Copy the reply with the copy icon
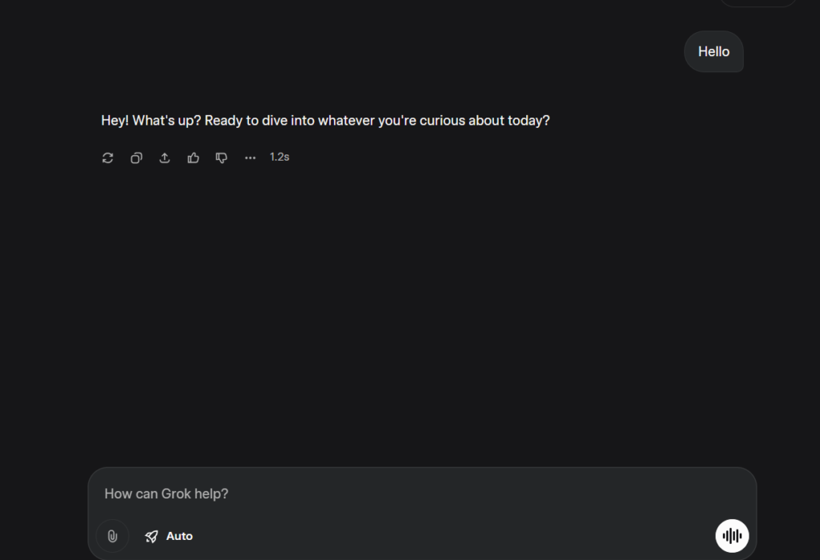 [136, 158]
